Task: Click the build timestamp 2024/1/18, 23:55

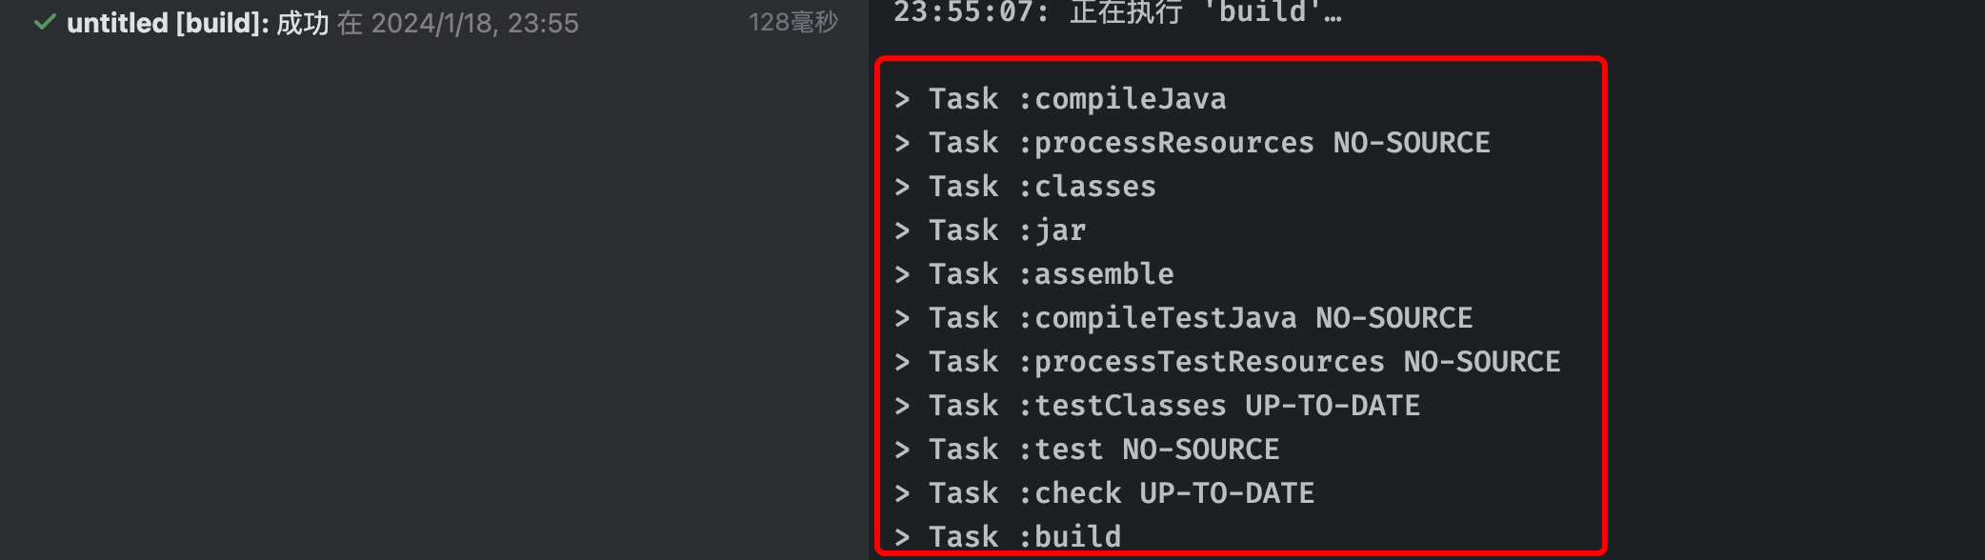Action: [473, 23]
